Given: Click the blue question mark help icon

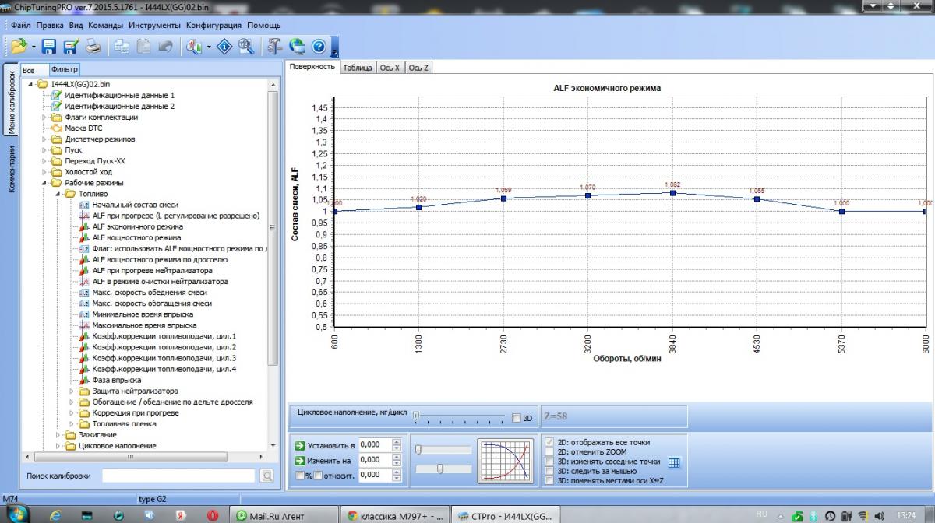Looking at the screenshot, I should click(x=319, y=47).
